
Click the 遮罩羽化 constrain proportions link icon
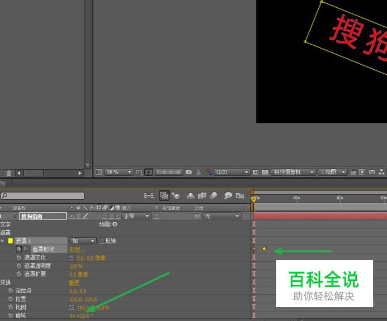[72, 257]
